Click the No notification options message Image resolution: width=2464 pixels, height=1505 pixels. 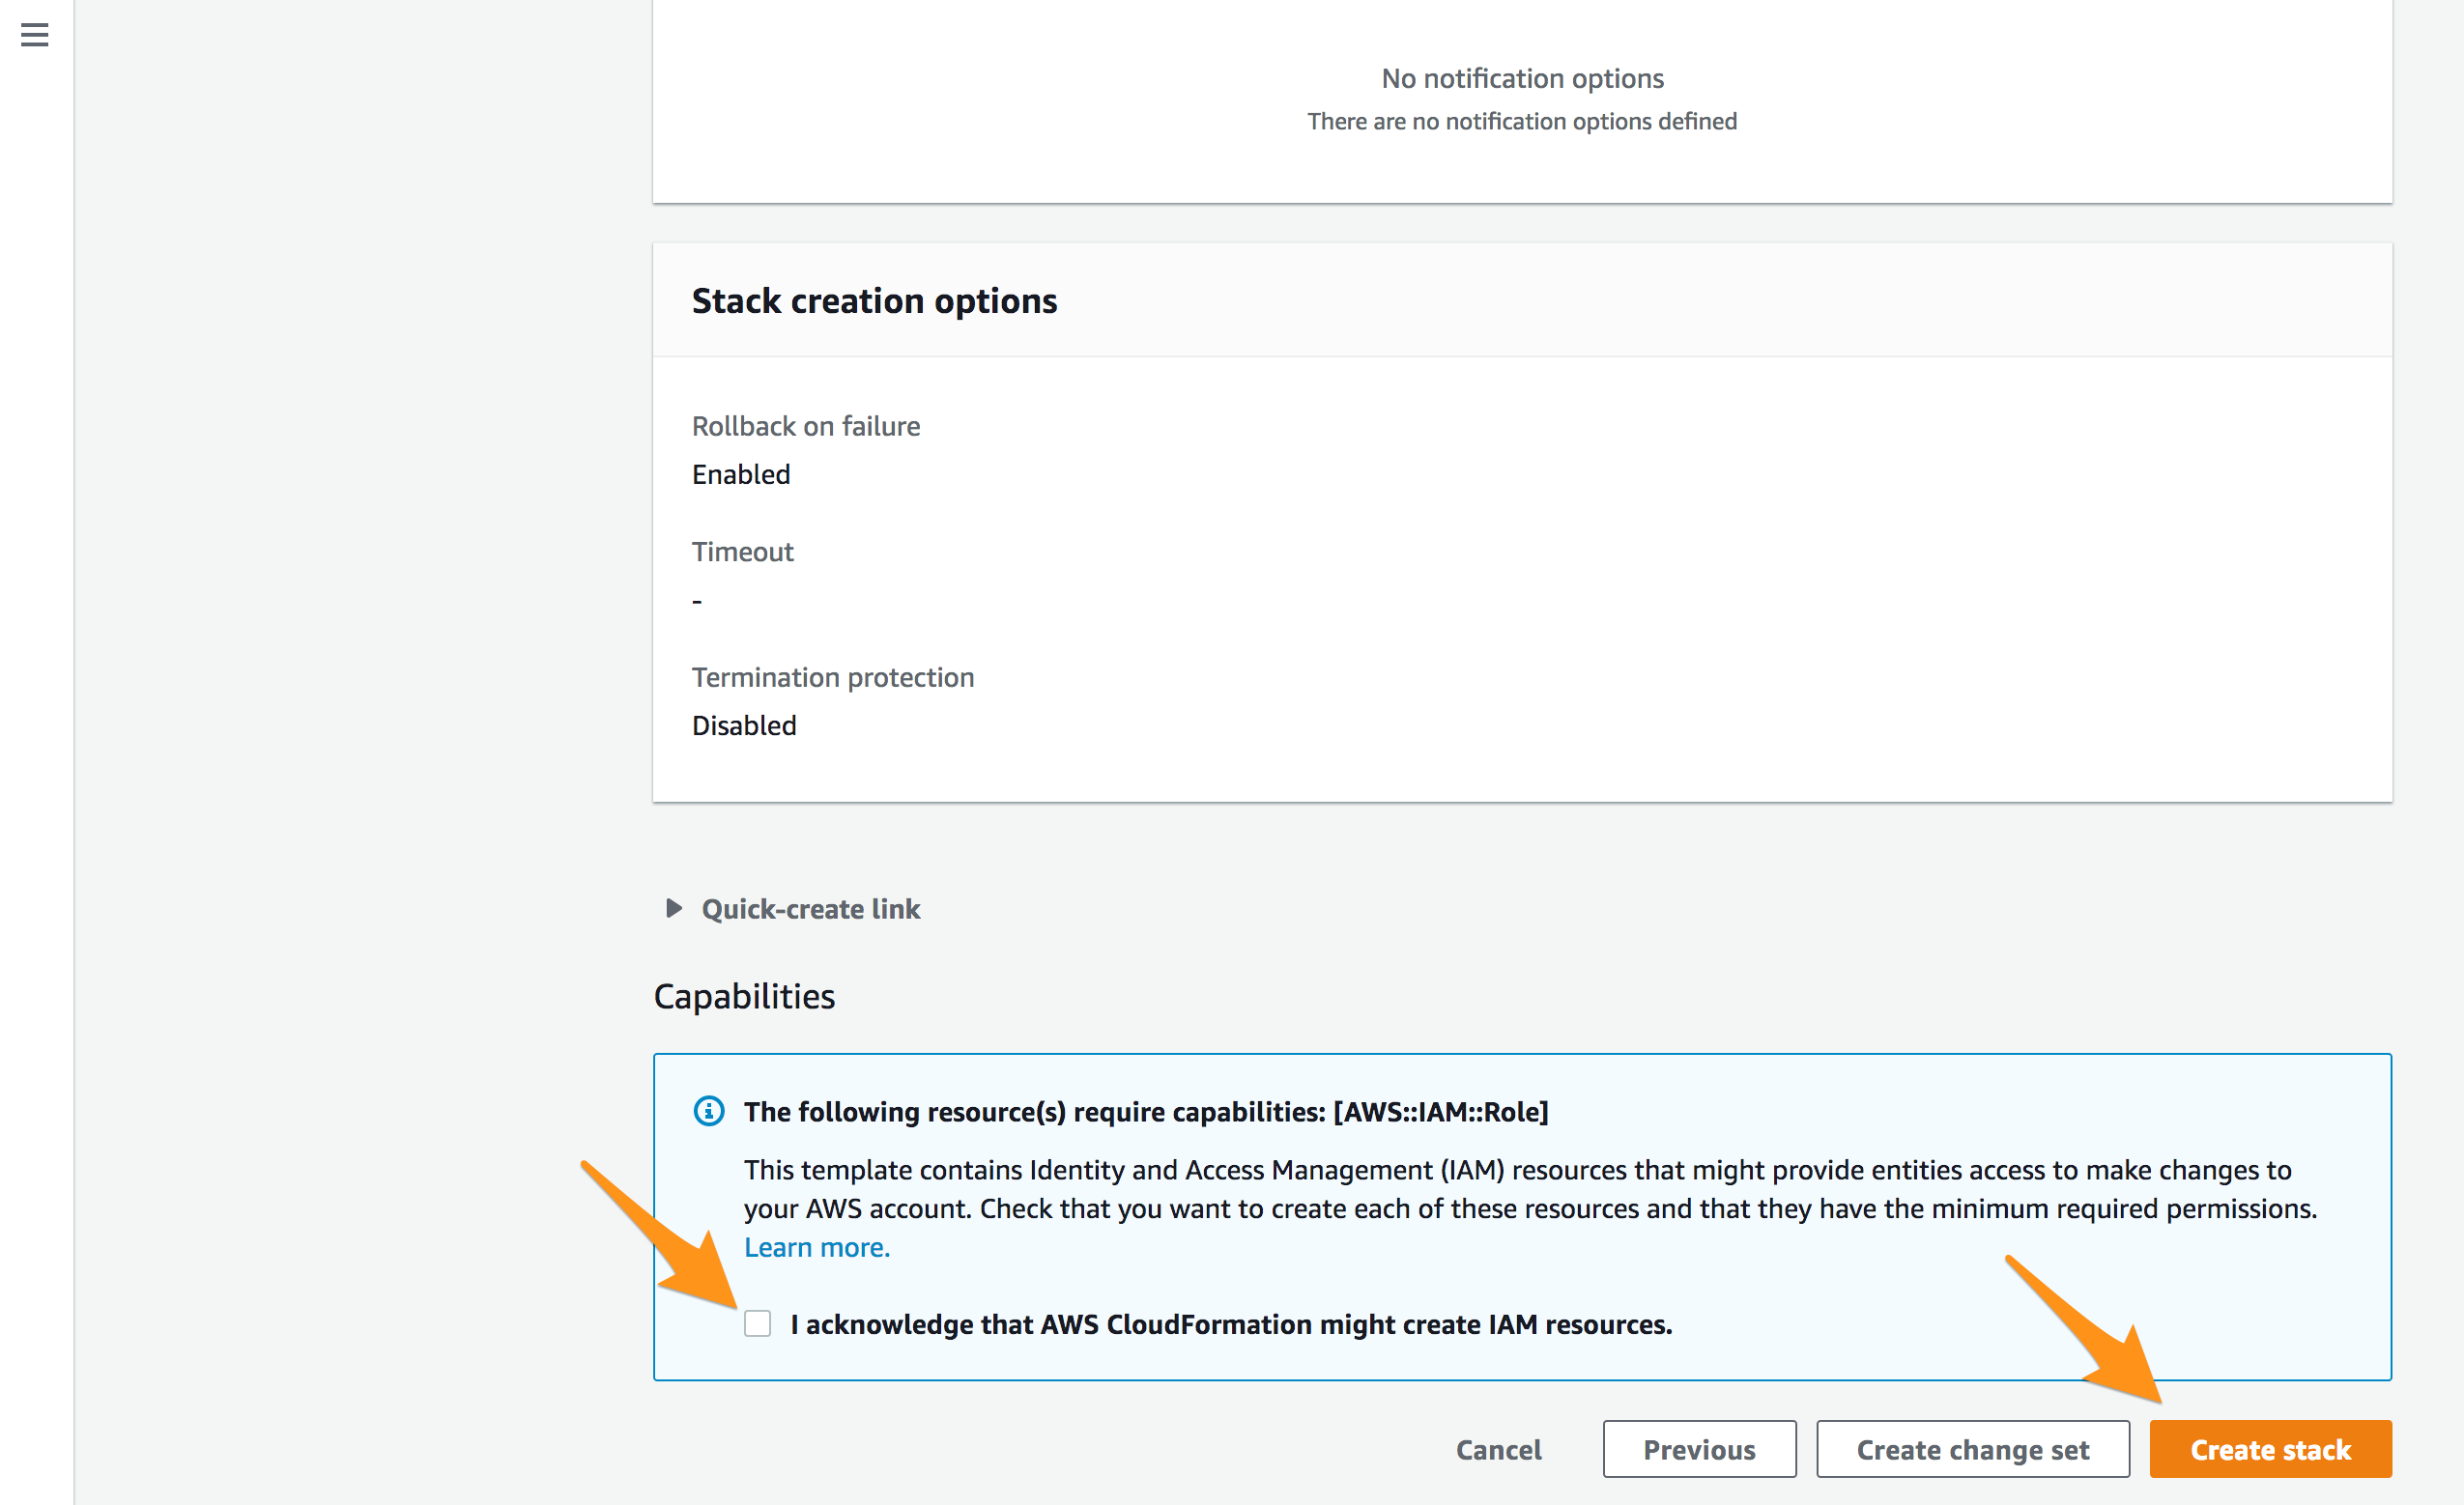point(1521,78)
